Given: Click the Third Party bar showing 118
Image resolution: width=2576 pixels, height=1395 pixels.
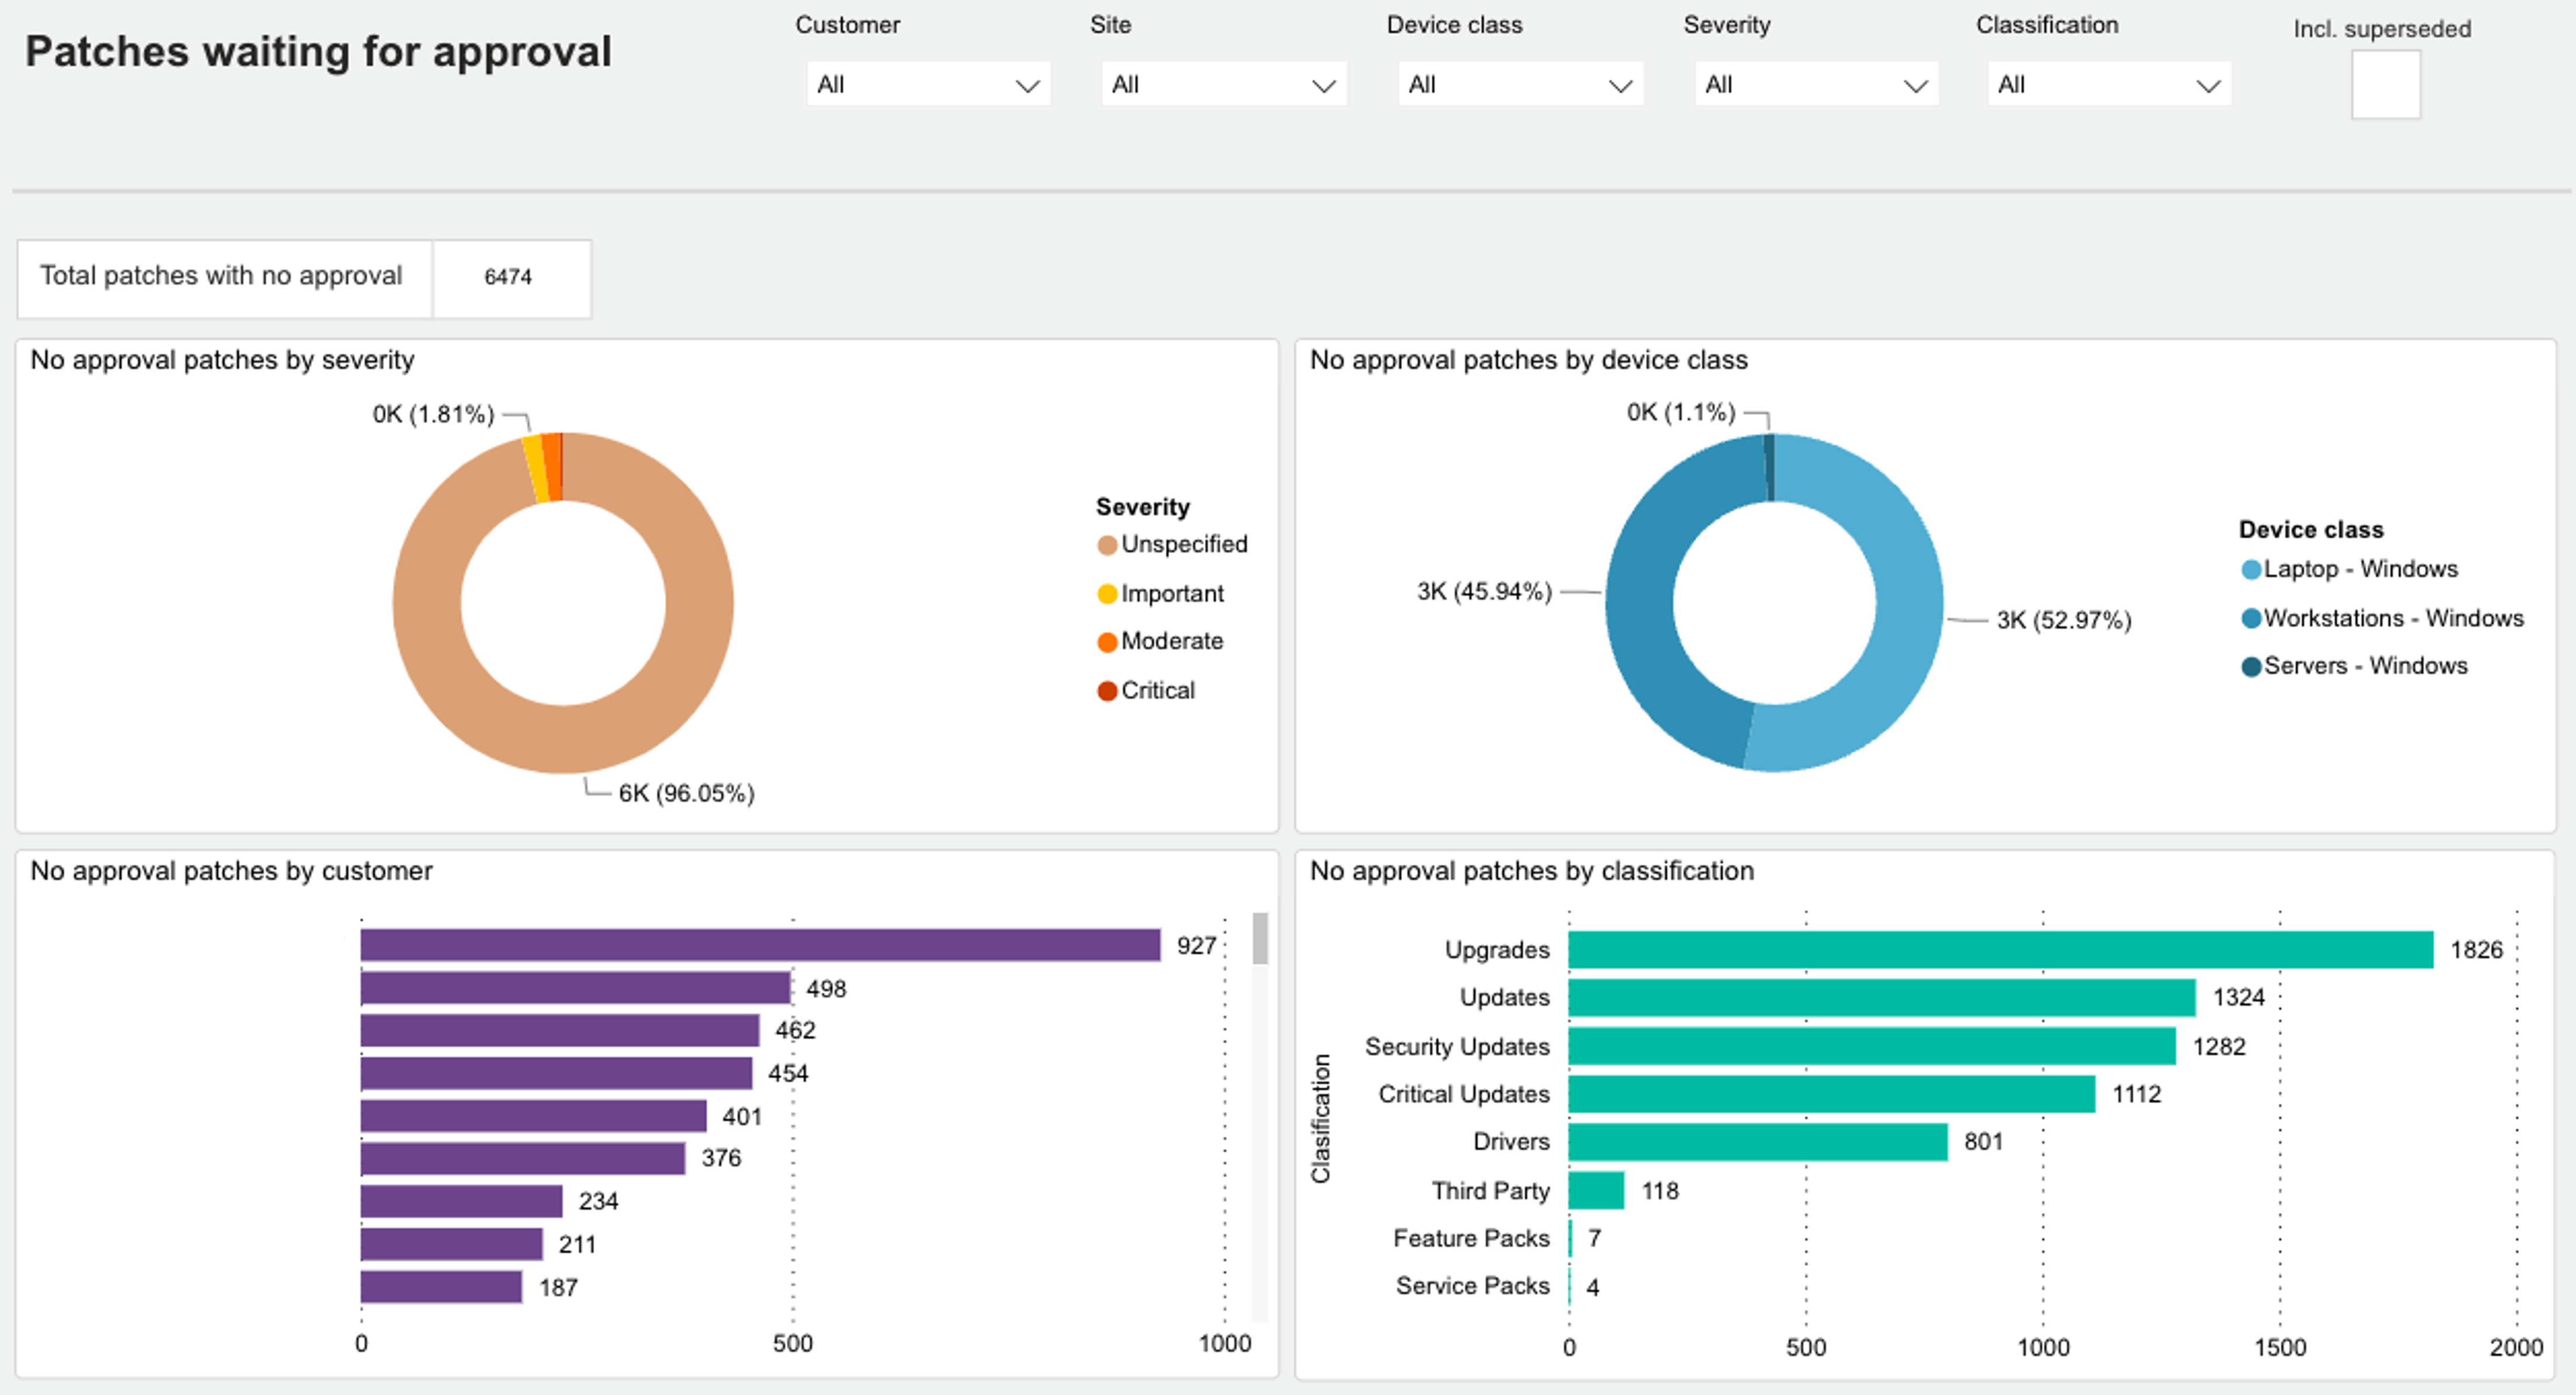Looking at the screenshot, I should (x=1596, y=1190).
